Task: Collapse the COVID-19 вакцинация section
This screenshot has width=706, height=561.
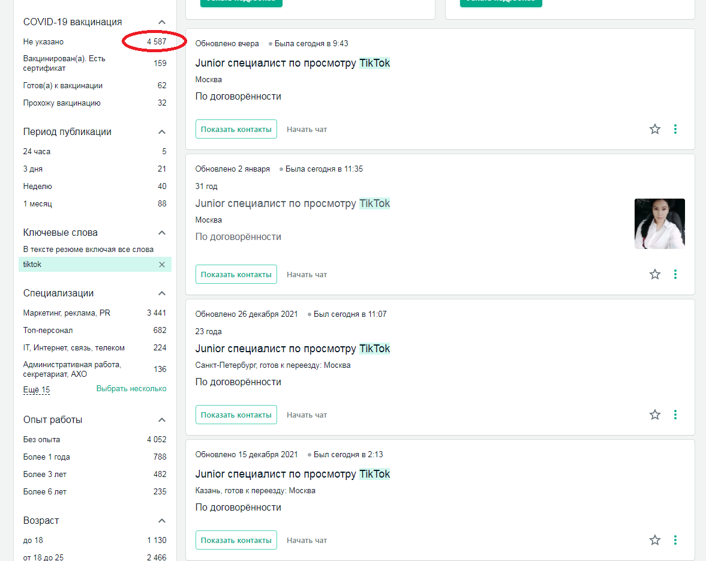Action: coord(162,22)
